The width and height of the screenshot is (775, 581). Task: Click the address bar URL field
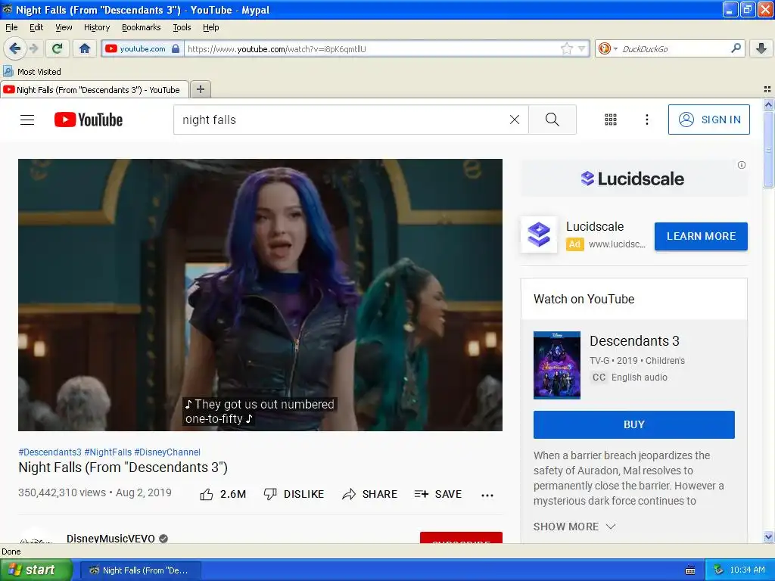pos(371,48)
